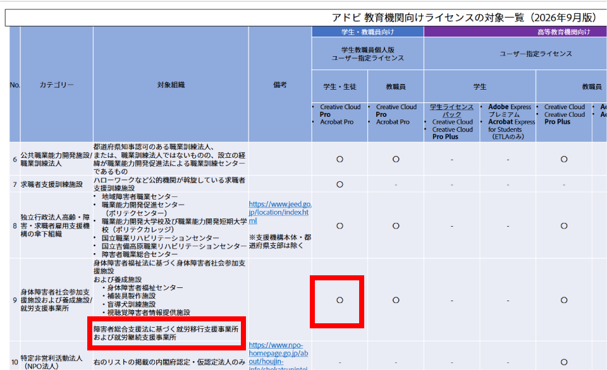
Task: Click row 9 circle in first 教職員 column
Action: (396, 300)
